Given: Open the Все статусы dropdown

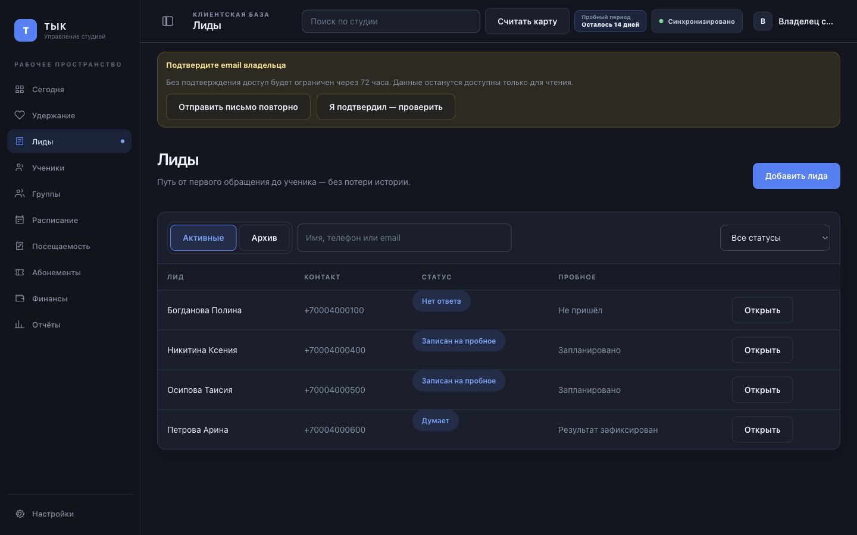Looking at the screenshot, I should (x=775, y=238).
